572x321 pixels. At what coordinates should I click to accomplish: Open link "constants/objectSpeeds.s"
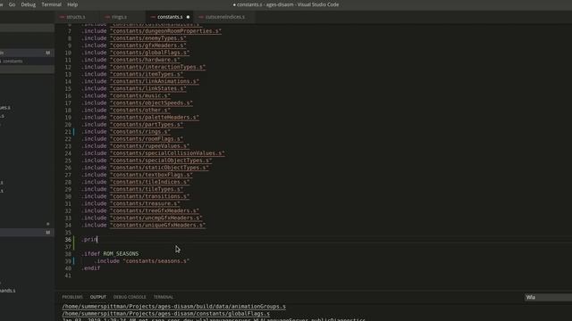(151, 103)
